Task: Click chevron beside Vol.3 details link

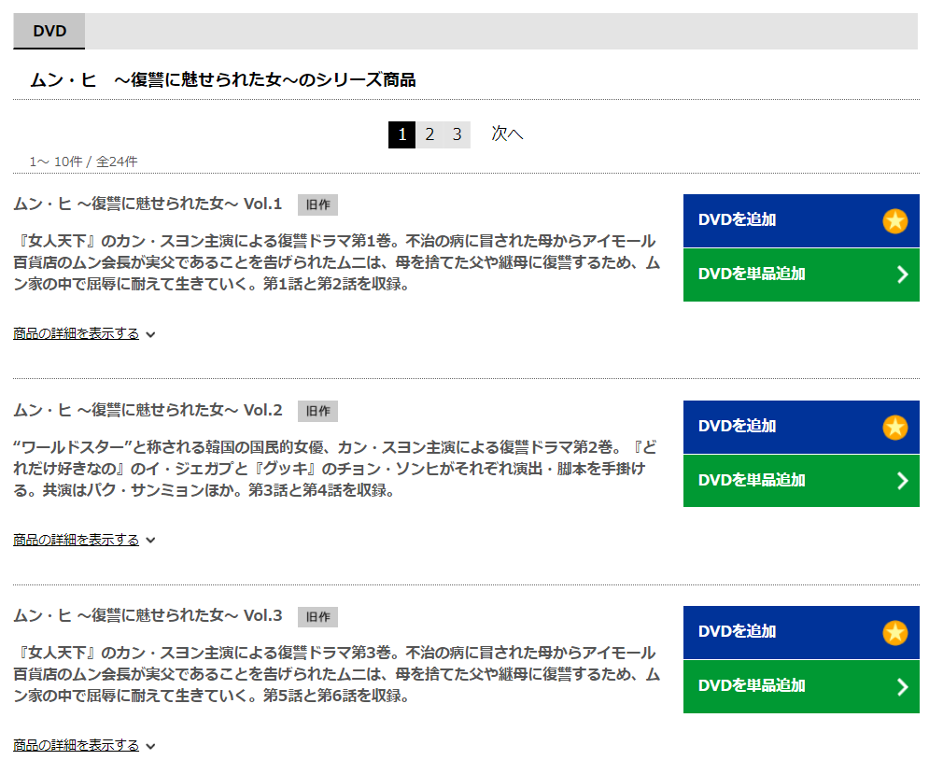Action: coord(150,747)
